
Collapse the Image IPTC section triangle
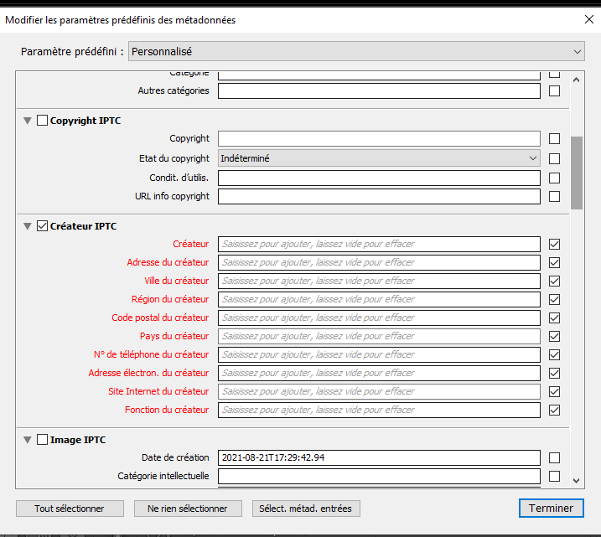pyautogui.click(x=28, y=439)
